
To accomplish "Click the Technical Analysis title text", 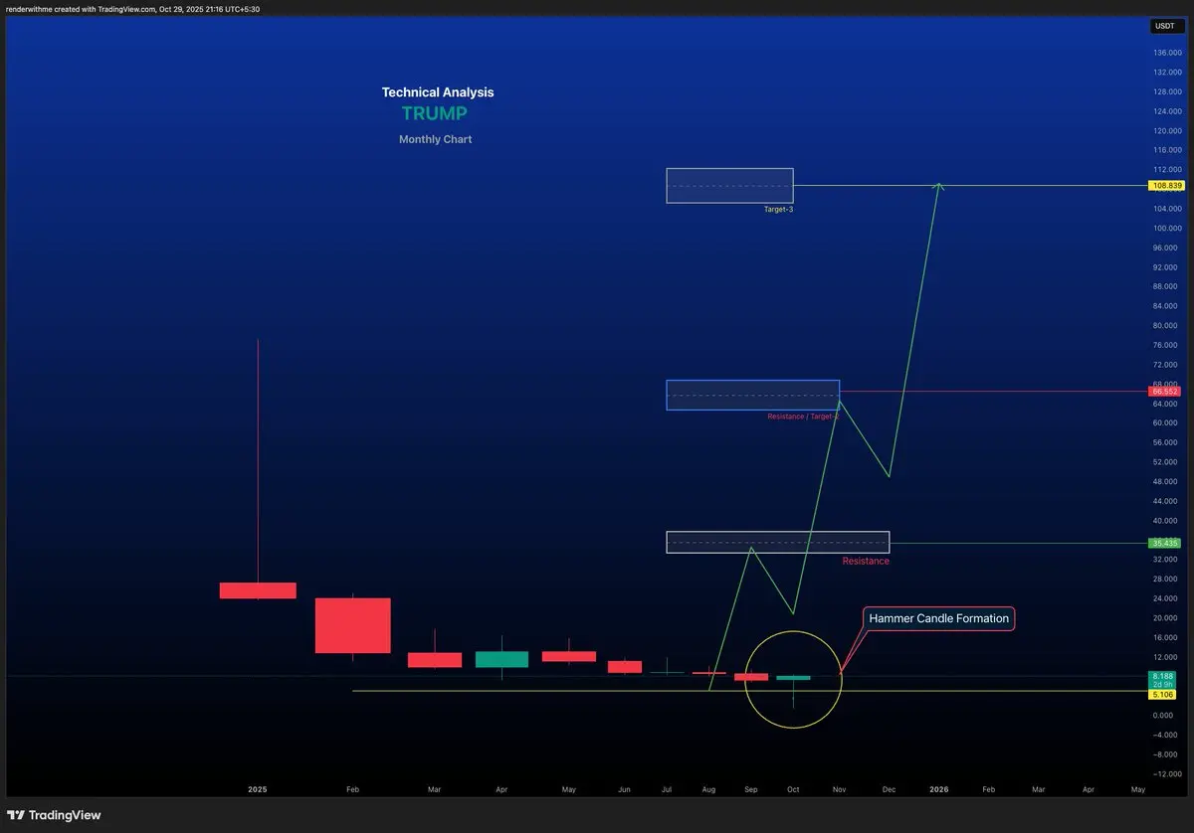I will click(x=438, y=92).
